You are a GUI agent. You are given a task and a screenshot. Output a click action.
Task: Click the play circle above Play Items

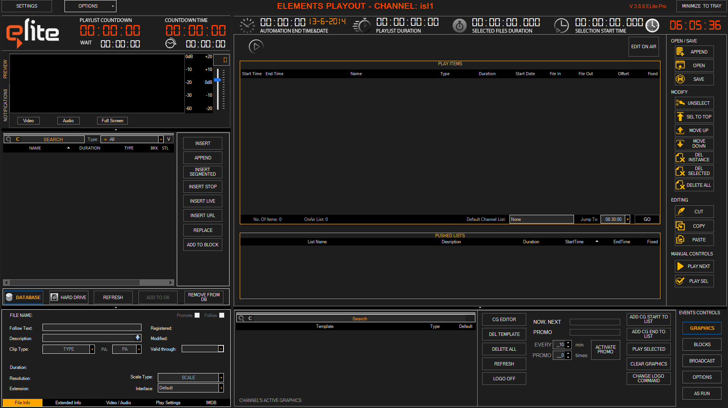coord(256,47)
